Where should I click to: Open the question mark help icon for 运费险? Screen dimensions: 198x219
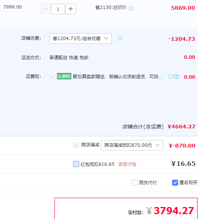177,76
